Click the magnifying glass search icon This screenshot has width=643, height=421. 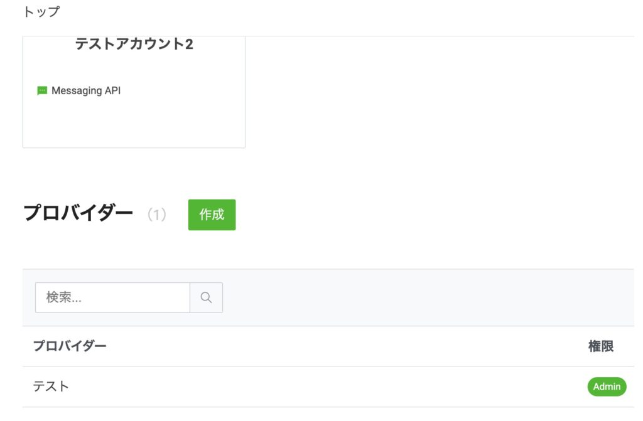coord(206,297)
